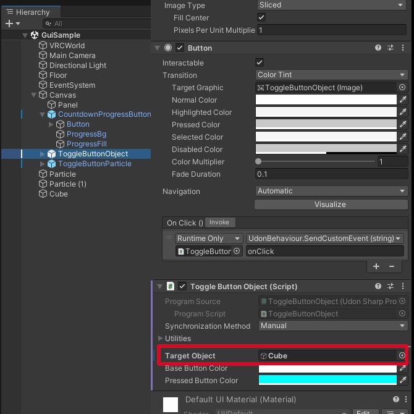Open the cyan Pressed Button Color swatch
414x414 pixels.
[x=326, y=381]
